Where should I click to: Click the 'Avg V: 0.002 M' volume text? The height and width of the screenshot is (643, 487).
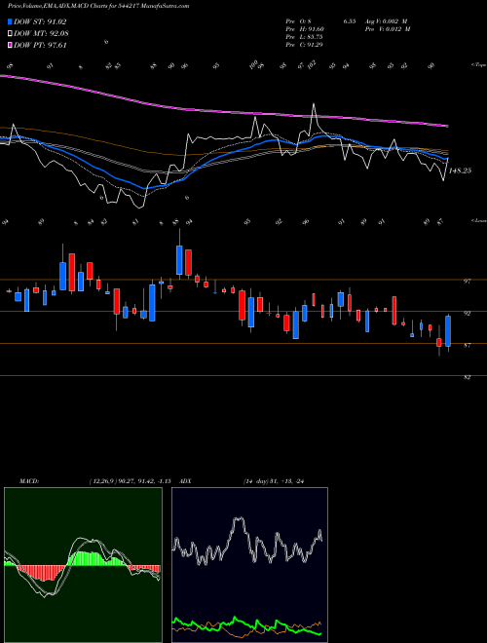pos(388,21)
